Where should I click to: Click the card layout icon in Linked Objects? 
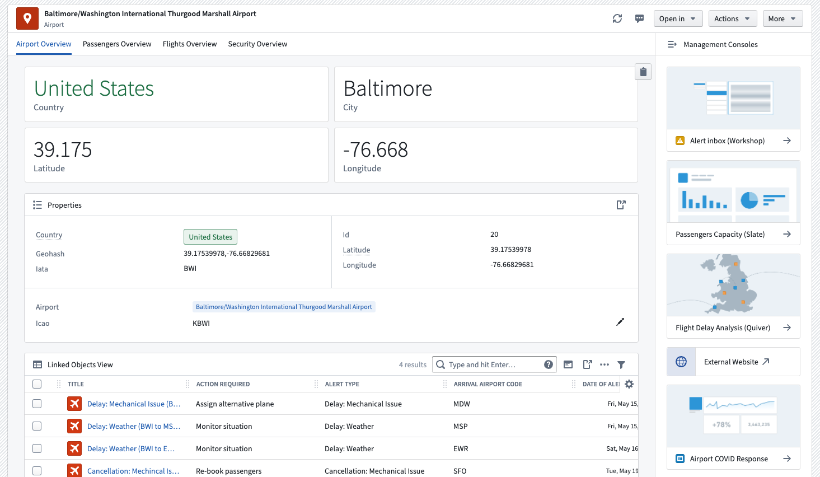[x=568, y=364]
